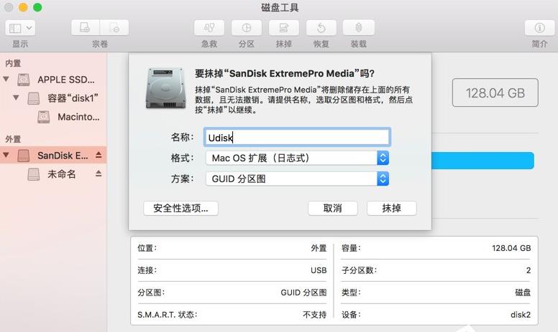Click the Partition (分区) toolbar icon
Viewport: 558px width, 332px height.
click(246, 28)
